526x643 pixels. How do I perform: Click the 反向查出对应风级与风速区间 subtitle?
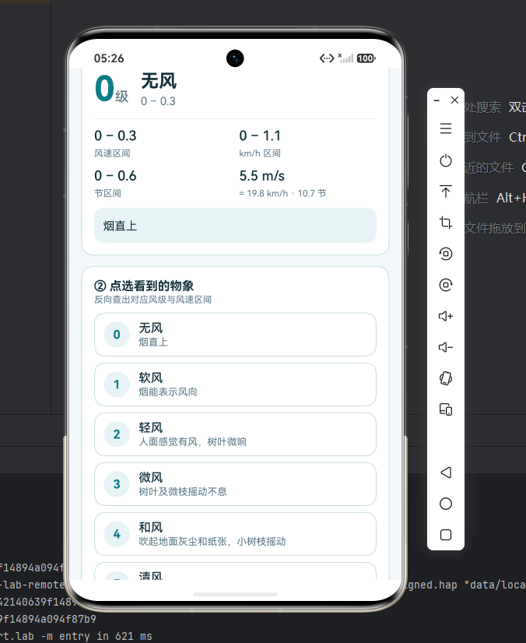click(x=153, y=300)
